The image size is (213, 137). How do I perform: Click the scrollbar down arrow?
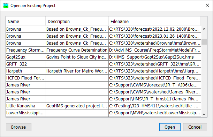(204, 114)
